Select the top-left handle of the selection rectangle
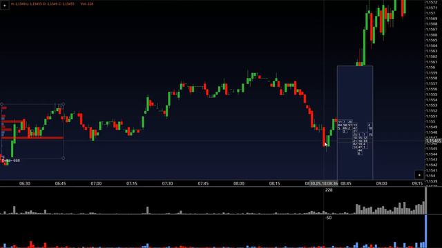442x248 pixels. click(1, 104)
